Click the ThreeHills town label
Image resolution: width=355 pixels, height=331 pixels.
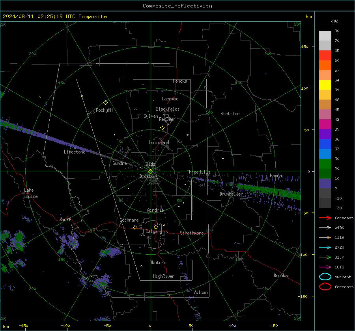pos(198,172)
